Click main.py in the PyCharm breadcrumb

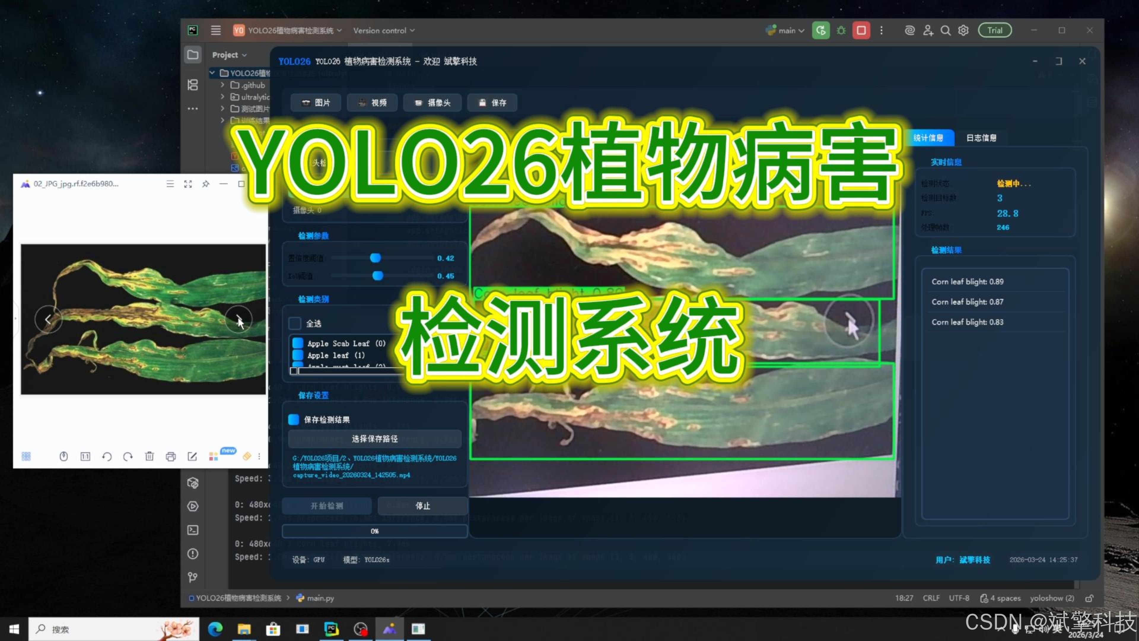click(315, 598)
